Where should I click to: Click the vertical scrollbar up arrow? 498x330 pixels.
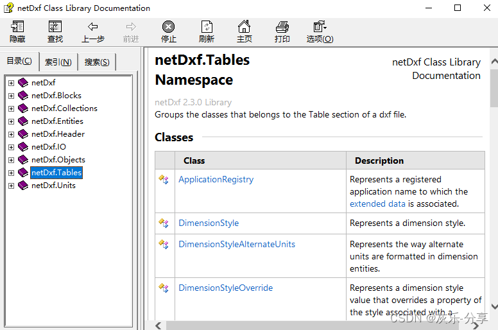[x=494, y=61]
